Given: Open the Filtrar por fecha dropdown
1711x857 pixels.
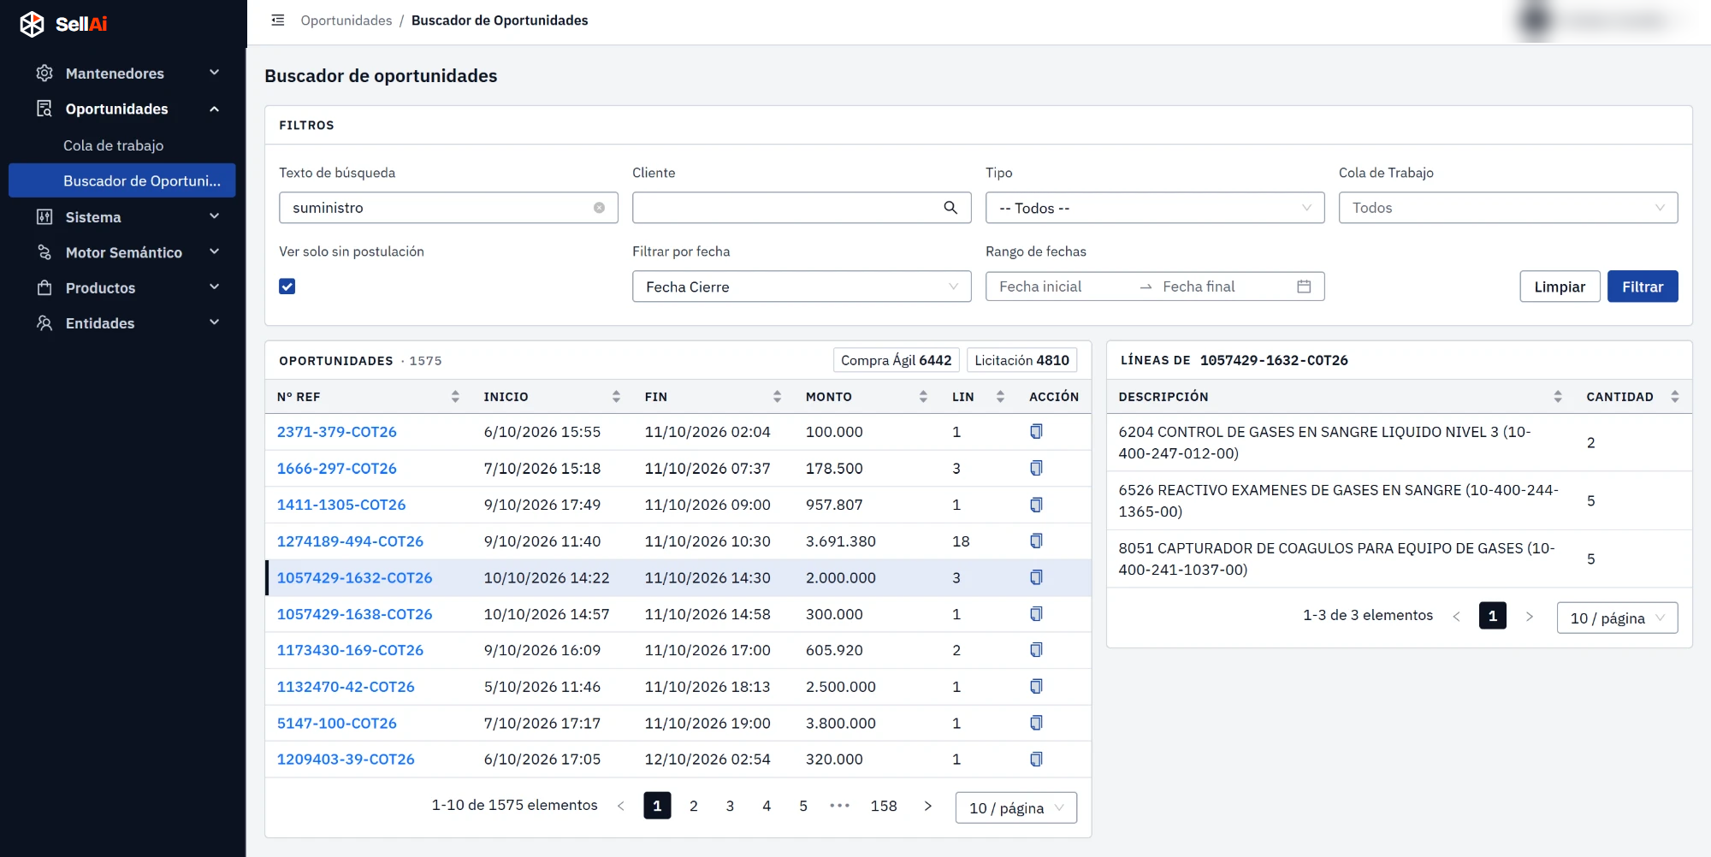Looking at the screenshot, I should click(x=802, y=287).
